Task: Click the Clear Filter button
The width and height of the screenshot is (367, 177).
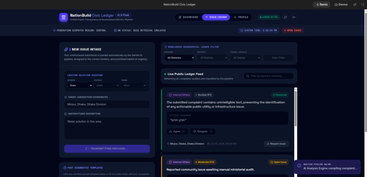Action: coord(278,58)
